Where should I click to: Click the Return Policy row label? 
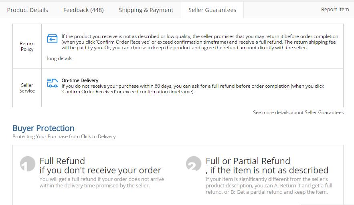point(27,46)
